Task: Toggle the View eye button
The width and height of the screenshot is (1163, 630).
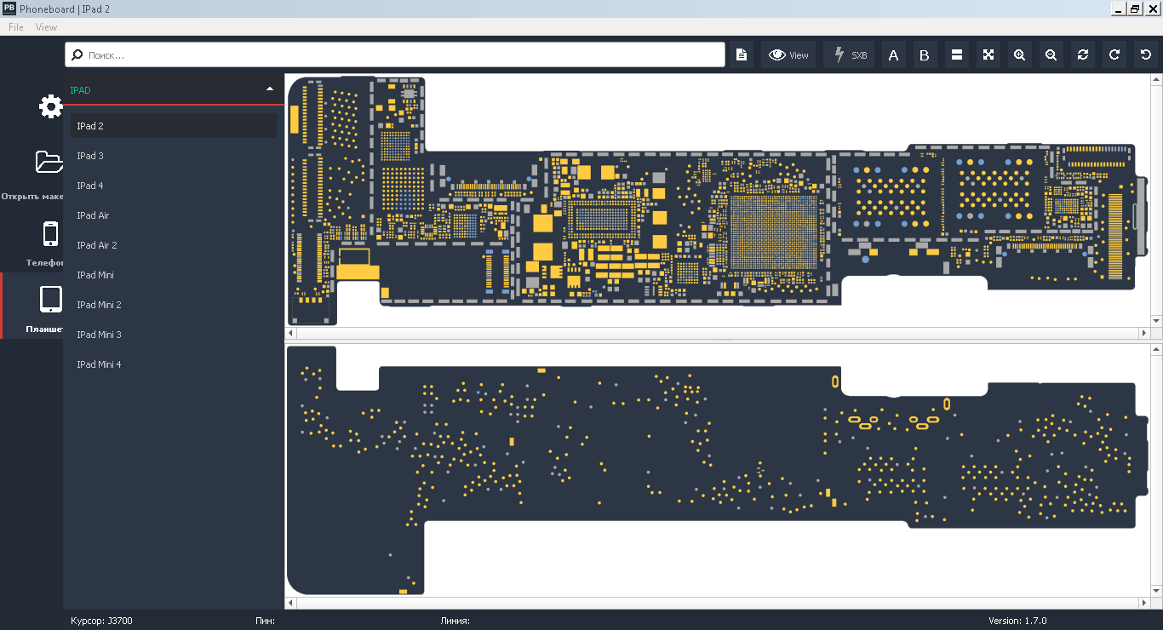Action: [788, 55]
